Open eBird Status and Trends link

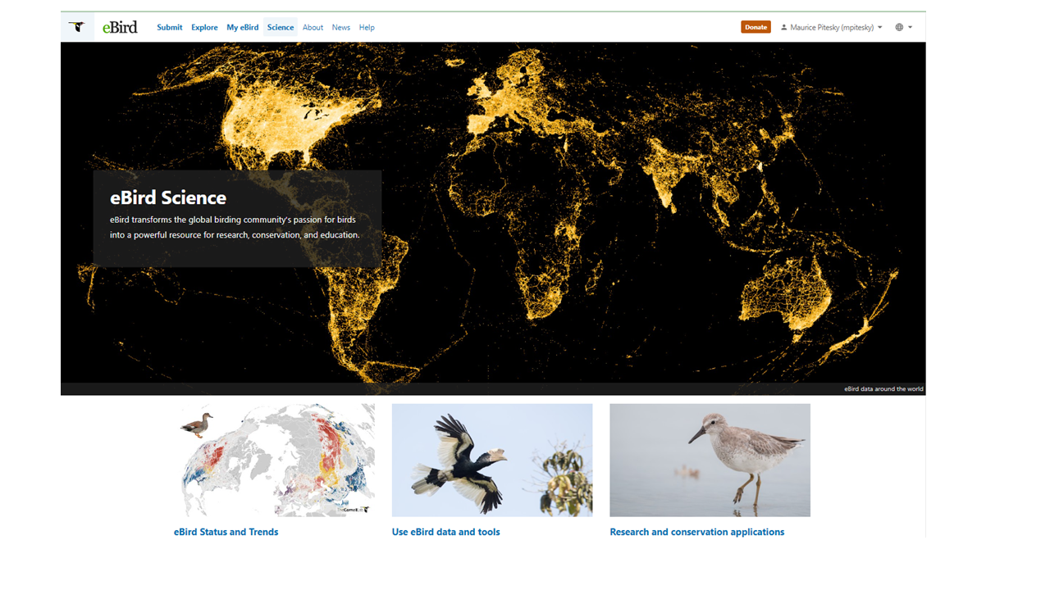[226, 531]
